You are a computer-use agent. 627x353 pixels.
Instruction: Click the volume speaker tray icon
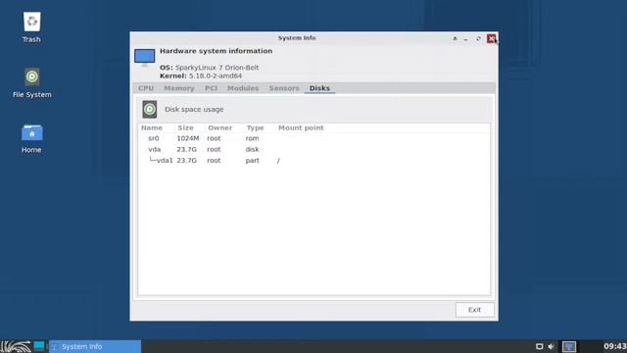click(x=551, y=346)
